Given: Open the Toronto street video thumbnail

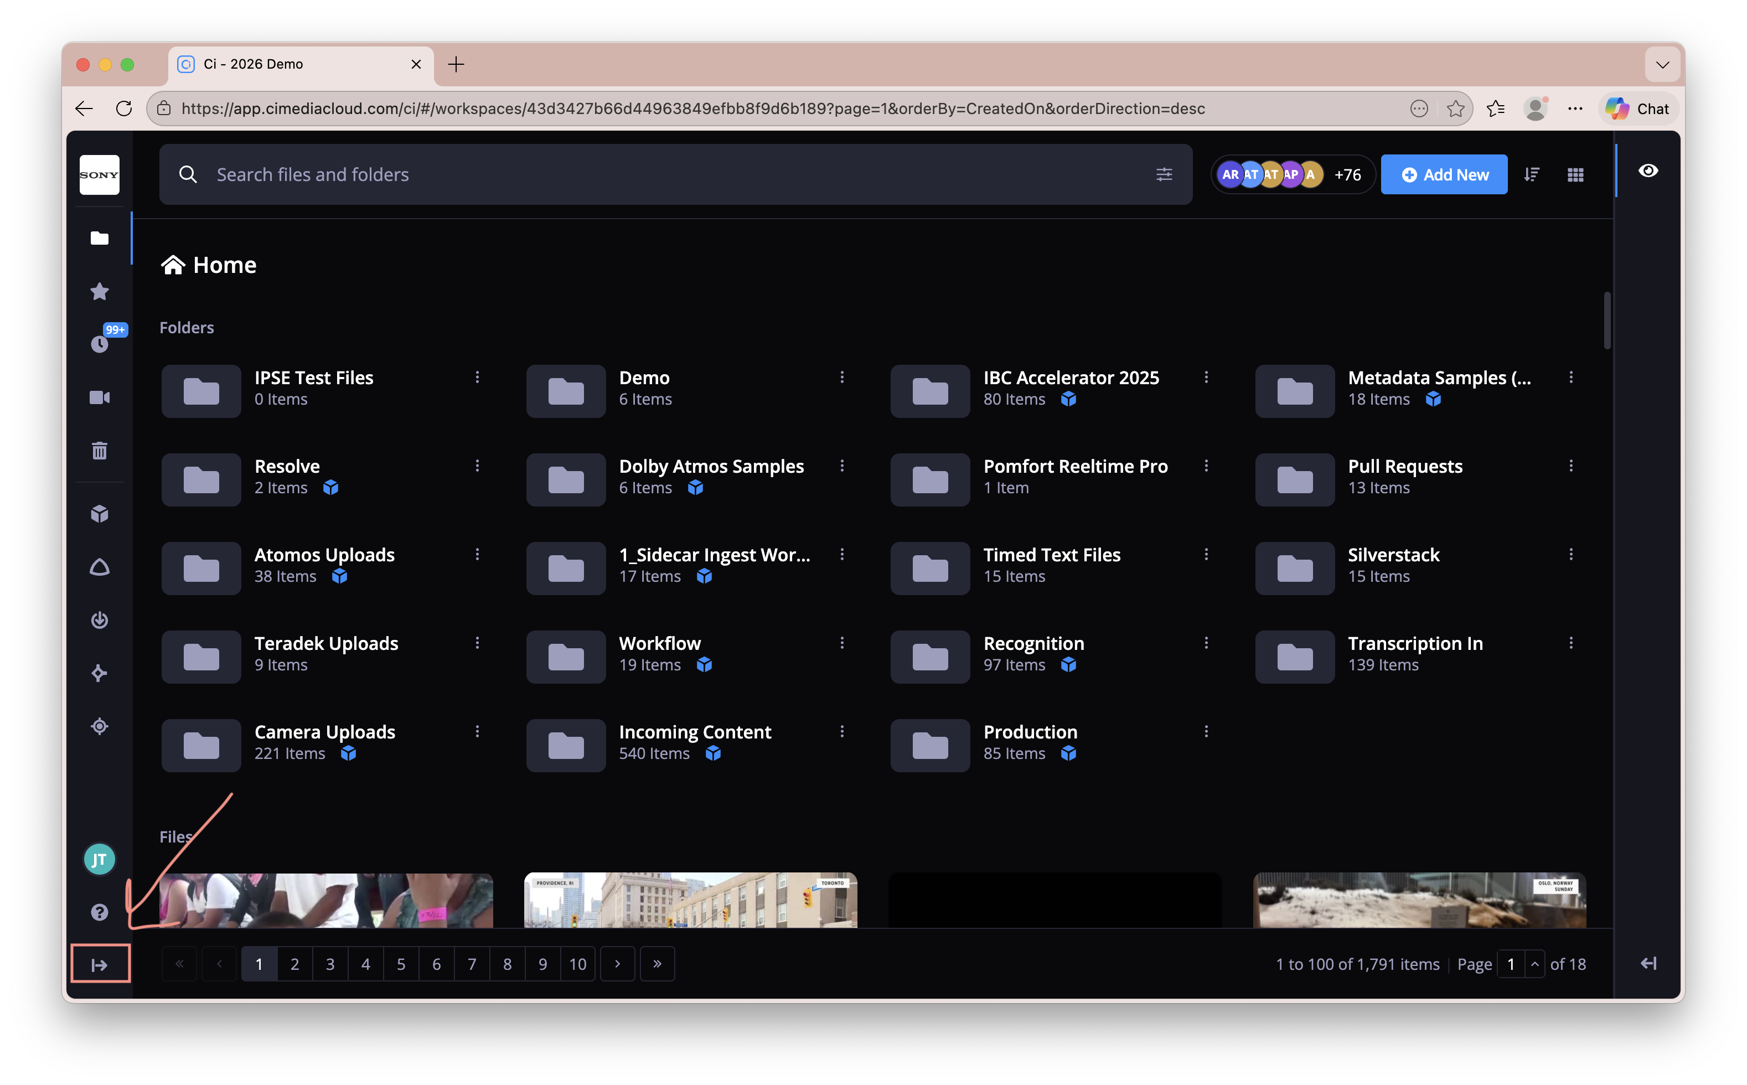Looking at the screenshot, I should 690,900.
